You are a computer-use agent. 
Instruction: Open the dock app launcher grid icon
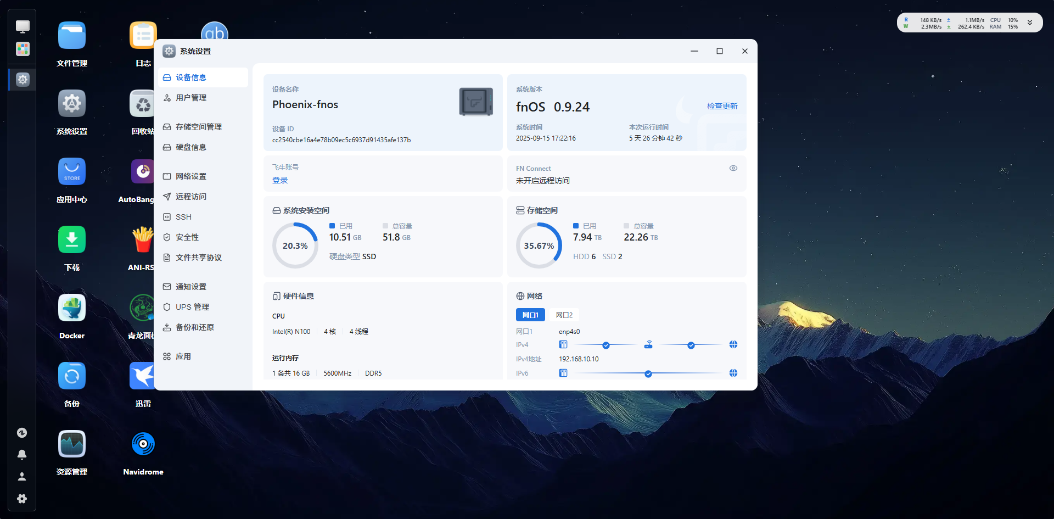pos(23,49)
